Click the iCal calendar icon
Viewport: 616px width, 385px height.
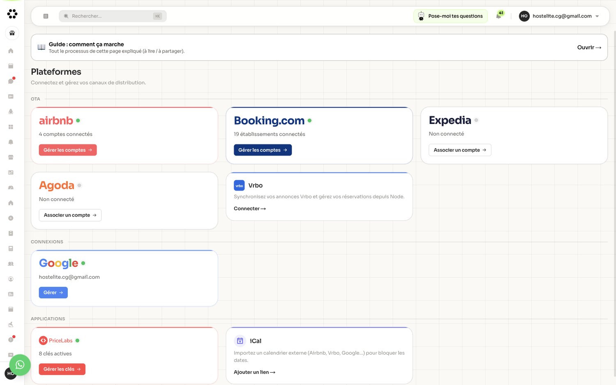pos(240,341)
